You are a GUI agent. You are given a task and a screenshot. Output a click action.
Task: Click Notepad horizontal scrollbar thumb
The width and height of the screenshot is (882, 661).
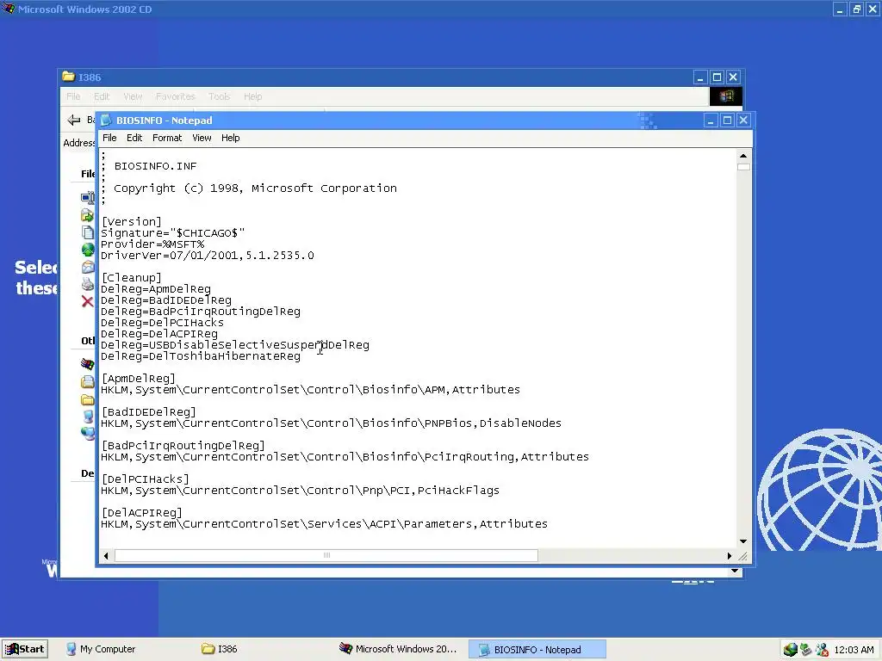326,555
